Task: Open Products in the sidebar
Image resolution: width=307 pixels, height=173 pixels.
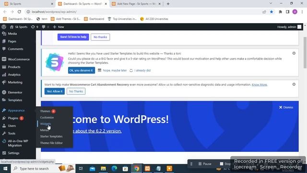Action: [14, 67]
